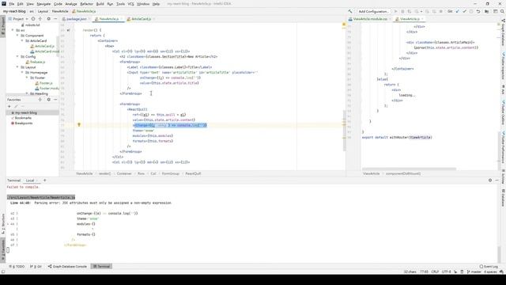Collapse the ArticleCard folder
The width and height of the screenshot is (506, 285).
click(22, 41)
